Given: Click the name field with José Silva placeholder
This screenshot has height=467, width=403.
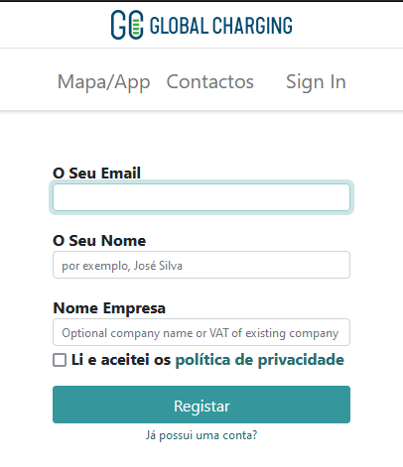Looking at the screenshot, I should [201, 265].
